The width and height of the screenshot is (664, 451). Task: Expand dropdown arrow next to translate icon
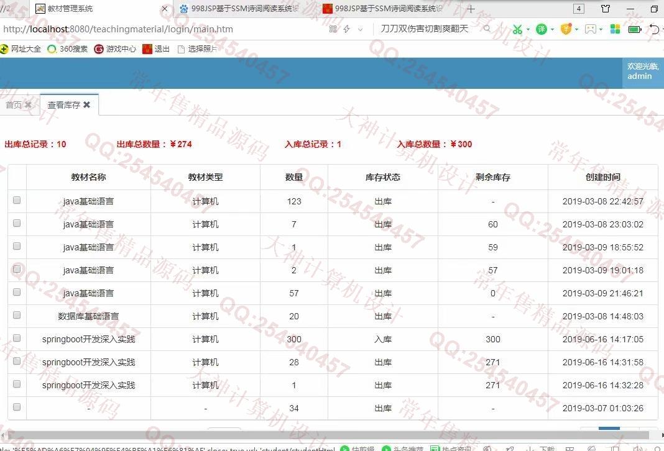pyautogui.click(x=553, y=29)
